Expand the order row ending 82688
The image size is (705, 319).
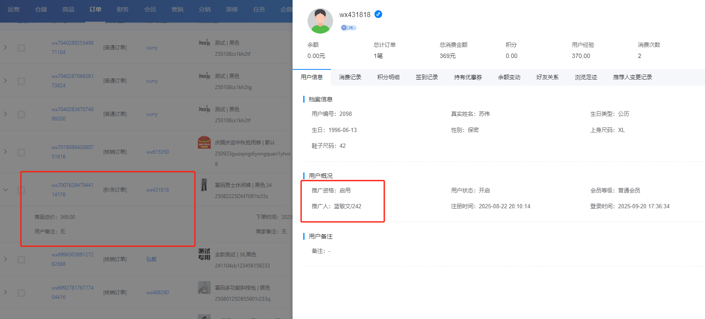click(6, 259)
